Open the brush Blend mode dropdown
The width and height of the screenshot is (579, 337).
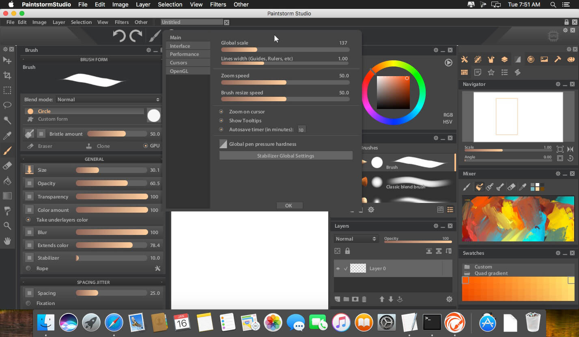point(108,100)
